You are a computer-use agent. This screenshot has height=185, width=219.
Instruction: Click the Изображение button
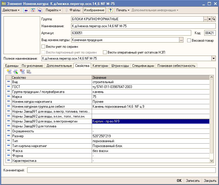(95, 10)
